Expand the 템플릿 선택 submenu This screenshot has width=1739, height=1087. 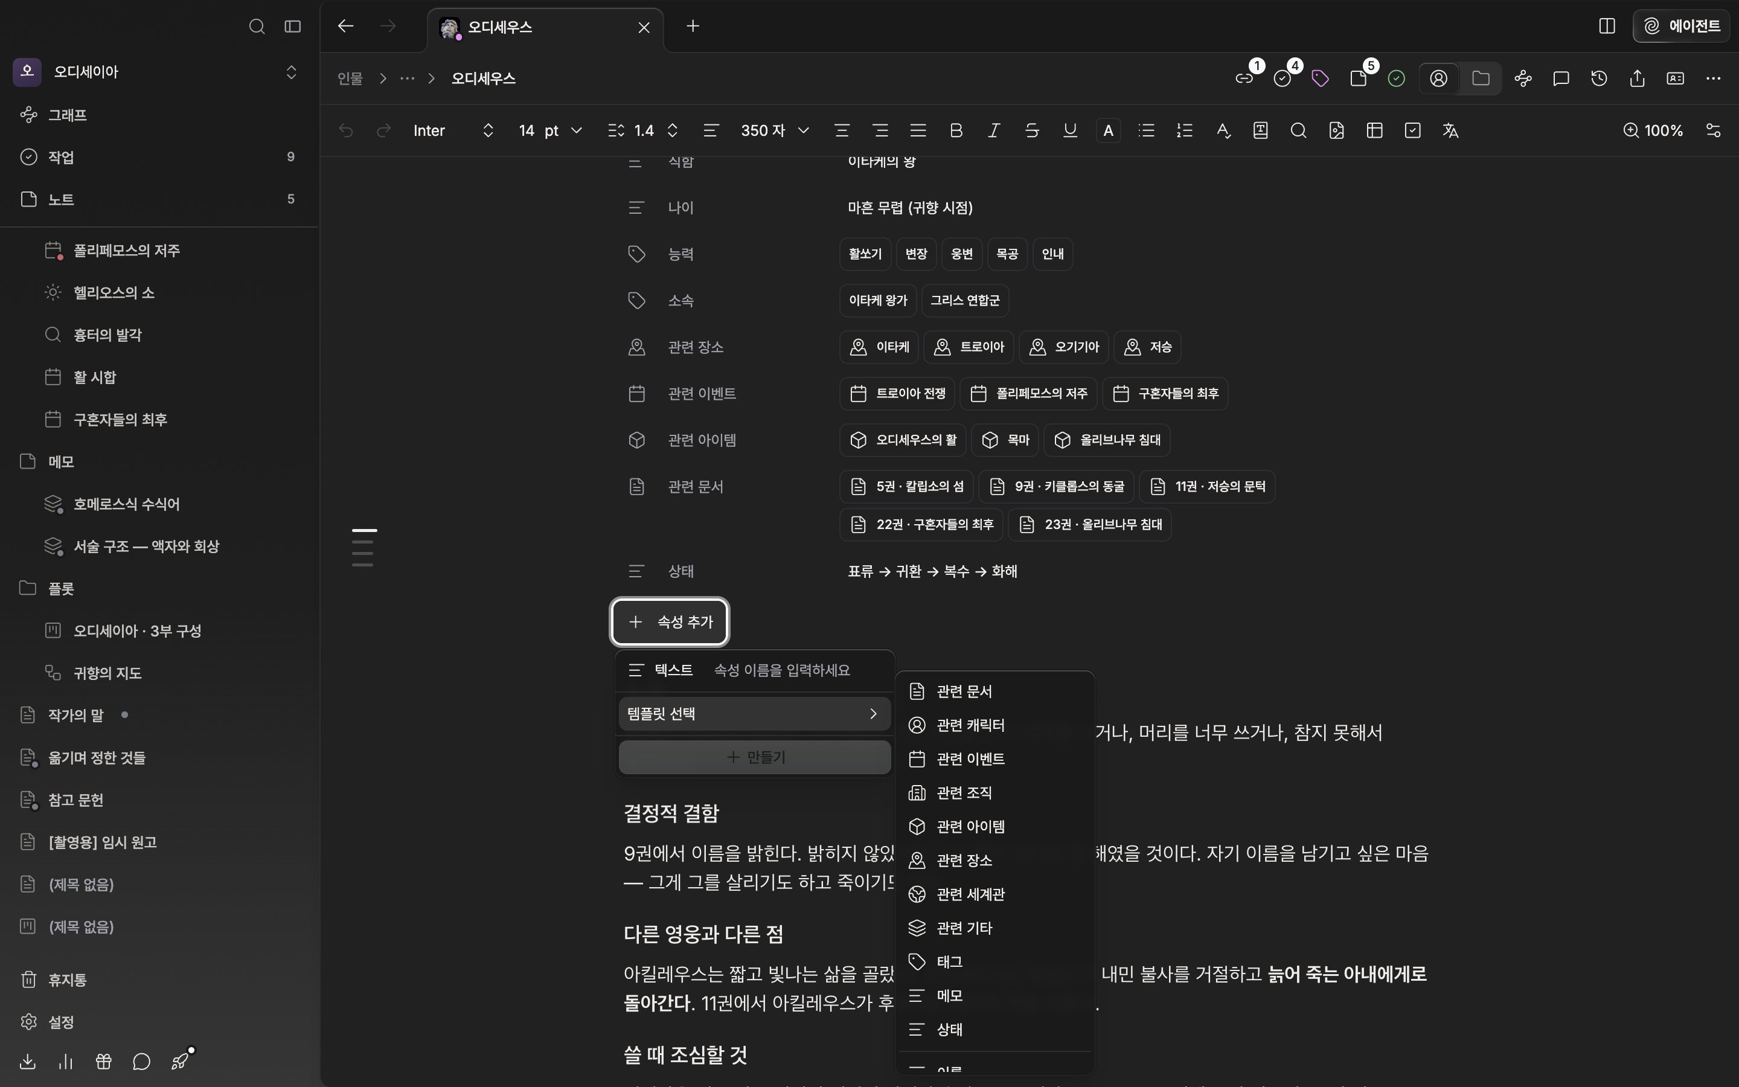pos(755,714)
